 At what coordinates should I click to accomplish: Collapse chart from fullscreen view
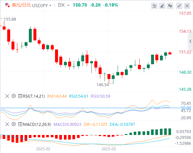(x=179, y=6)
